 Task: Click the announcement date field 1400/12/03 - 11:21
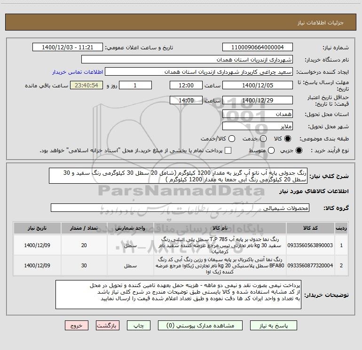(68, 47)
